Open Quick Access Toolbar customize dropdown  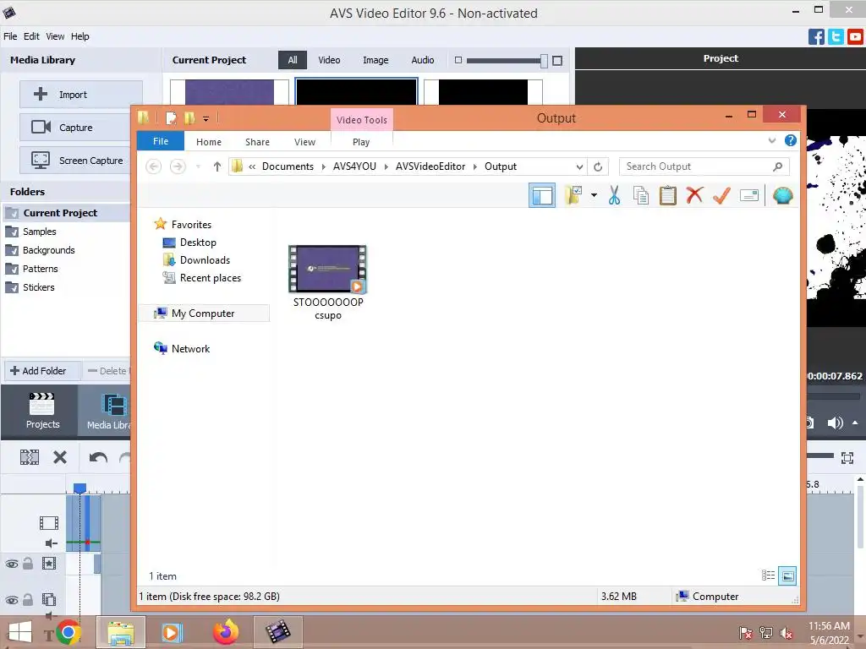point(206,118)
